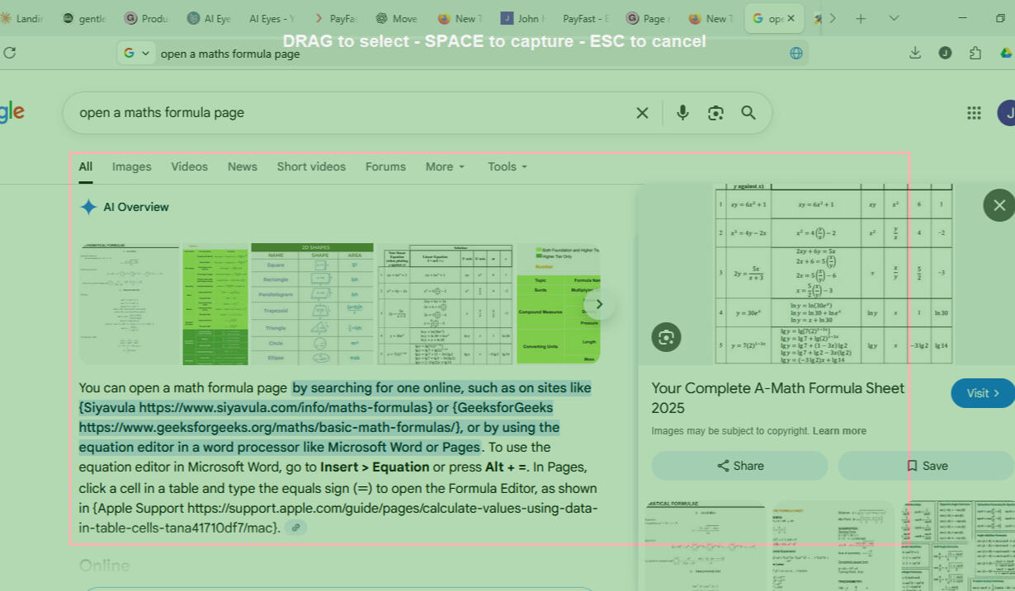The image size is (1015, 591).
Task: Search inside image with Lens icon
Action: coord(666,336)
